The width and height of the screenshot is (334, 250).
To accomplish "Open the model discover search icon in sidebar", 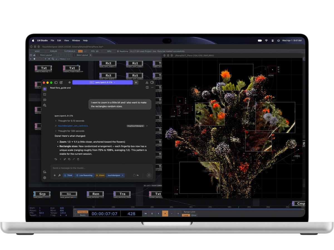I will coord(45,105).
